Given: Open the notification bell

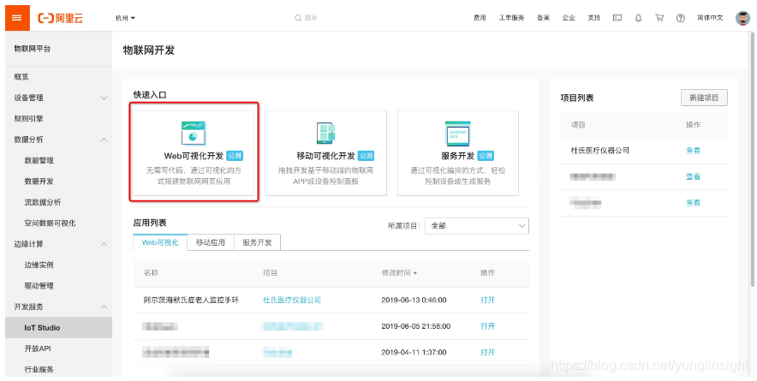Looking at the screenshot, I should [638, 18].
